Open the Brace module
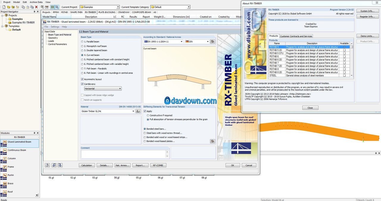This screenshot has width=381, height=201. [x=20, y=185]
